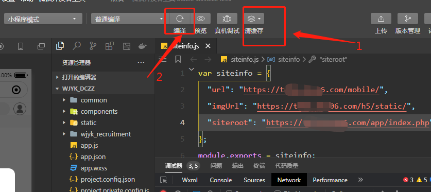Open the Extensions blocks icon in sidebar
Viewport: 431px width, 192px height.
click(110, 46)
